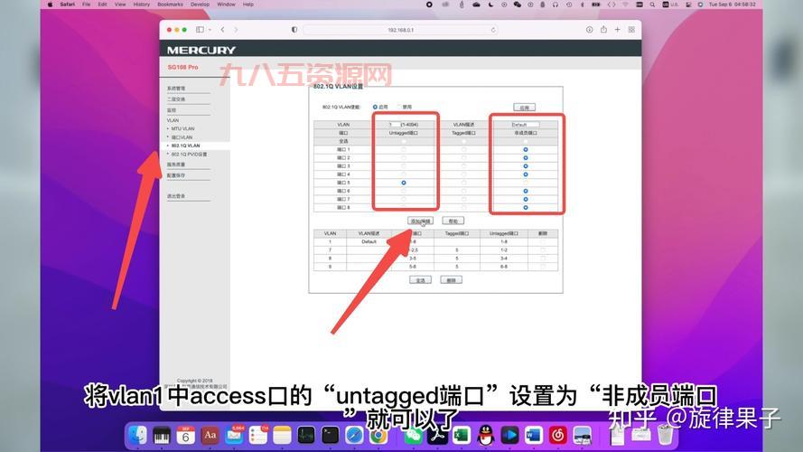Open the piano app in Dock
The height and width of the screenshot is (452, 803).
click(x=162, y=435)
